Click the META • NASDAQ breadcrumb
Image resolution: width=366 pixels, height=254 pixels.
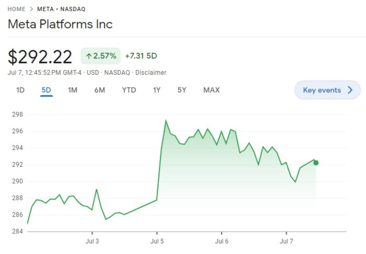pos(61,9)
